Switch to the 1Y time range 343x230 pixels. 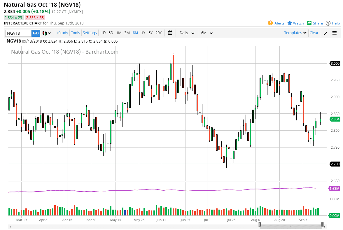143,33
